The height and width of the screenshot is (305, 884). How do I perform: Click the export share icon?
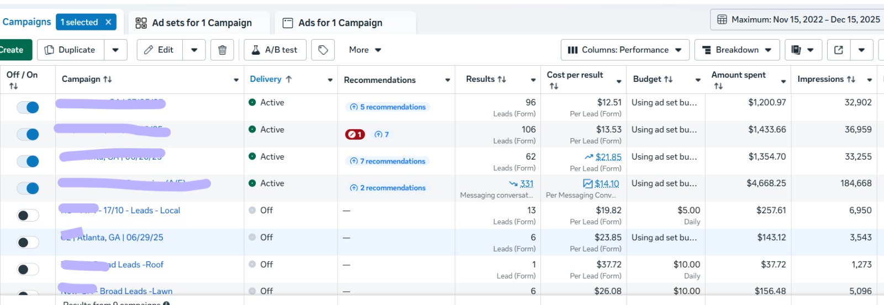838,50
